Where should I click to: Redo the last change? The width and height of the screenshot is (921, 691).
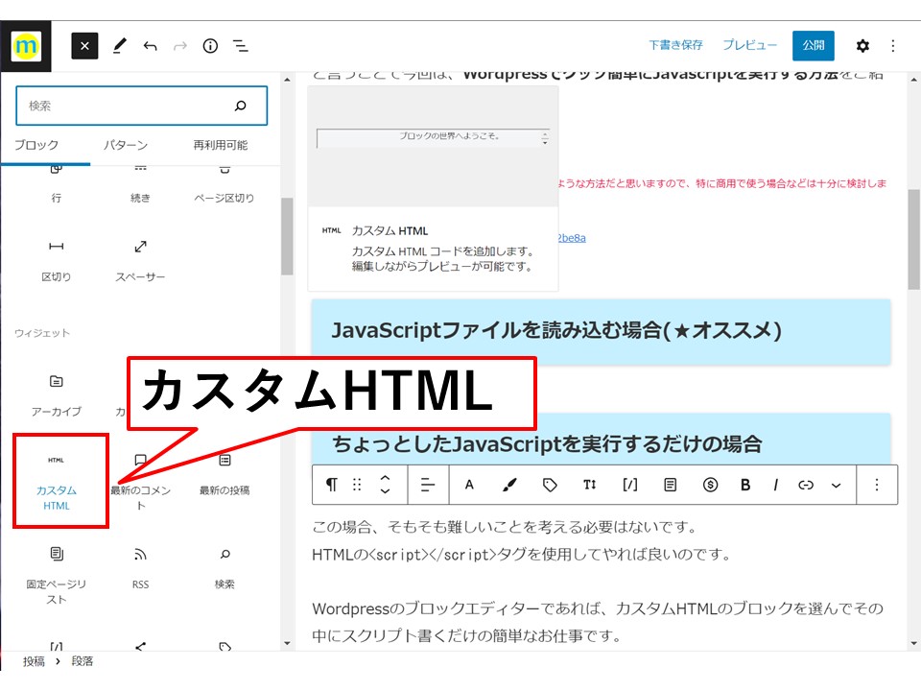(x=180, y=46)
